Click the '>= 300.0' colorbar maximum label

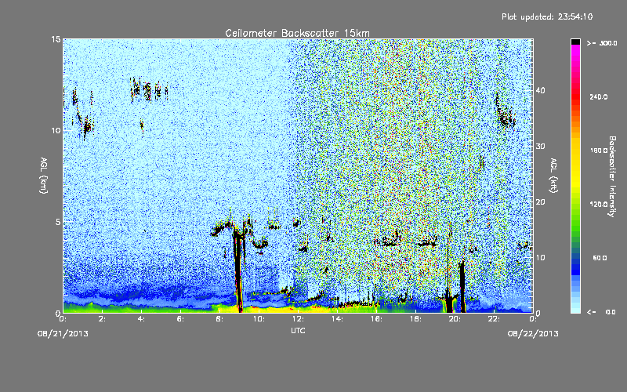[602, 43]
